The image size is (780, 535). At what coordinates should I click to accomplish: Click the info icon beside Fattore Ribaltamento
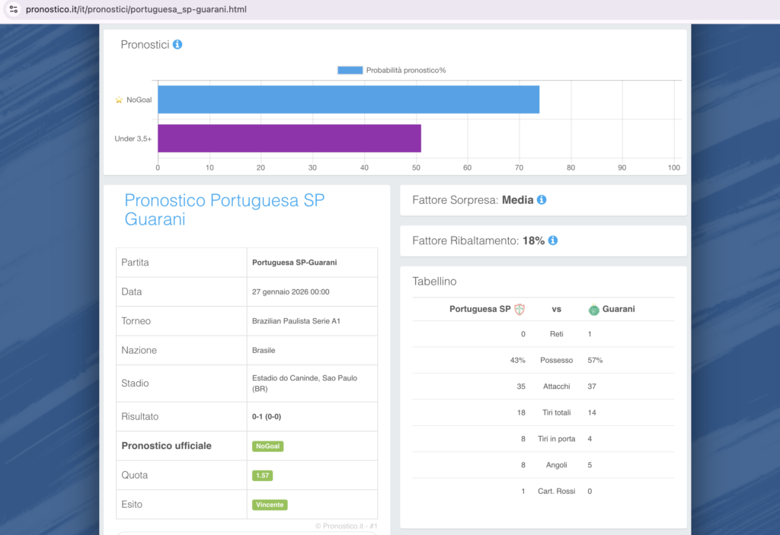coord(553,240)
